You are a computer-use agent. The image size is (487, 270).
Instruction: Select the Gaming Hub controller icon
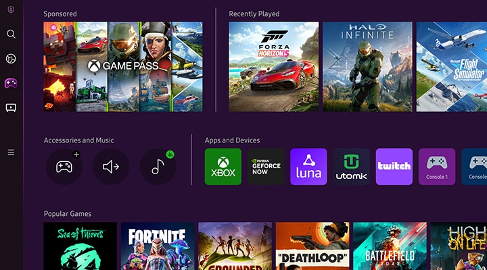click(11, 83)
